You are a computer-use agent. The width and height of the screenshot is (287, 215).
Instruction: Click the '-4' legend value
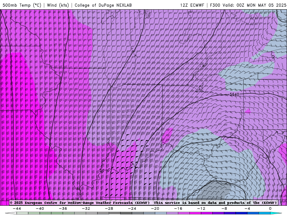click(x=248, y=209)
